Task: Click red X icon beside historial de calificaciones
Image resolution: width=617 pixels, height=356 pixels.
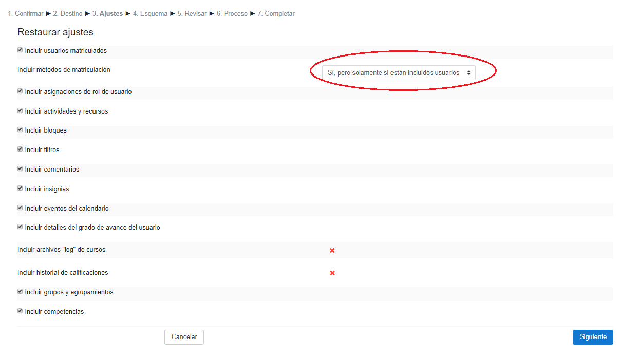Action: click(x=332, y=273)
